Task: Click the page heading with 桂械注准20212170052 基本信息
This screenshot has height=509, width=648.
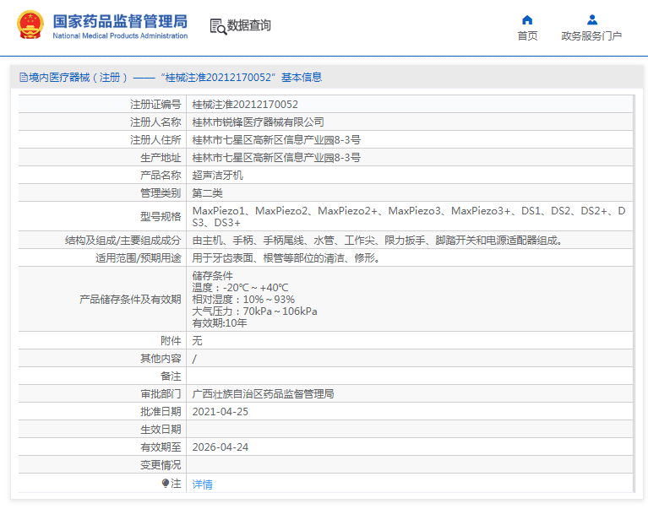Action: point(171,77)
